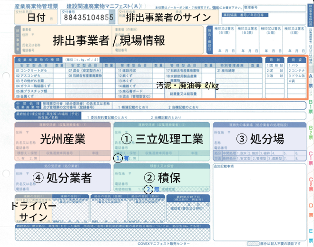Click the 05 廃プラスチック類 row

(34, 91)
